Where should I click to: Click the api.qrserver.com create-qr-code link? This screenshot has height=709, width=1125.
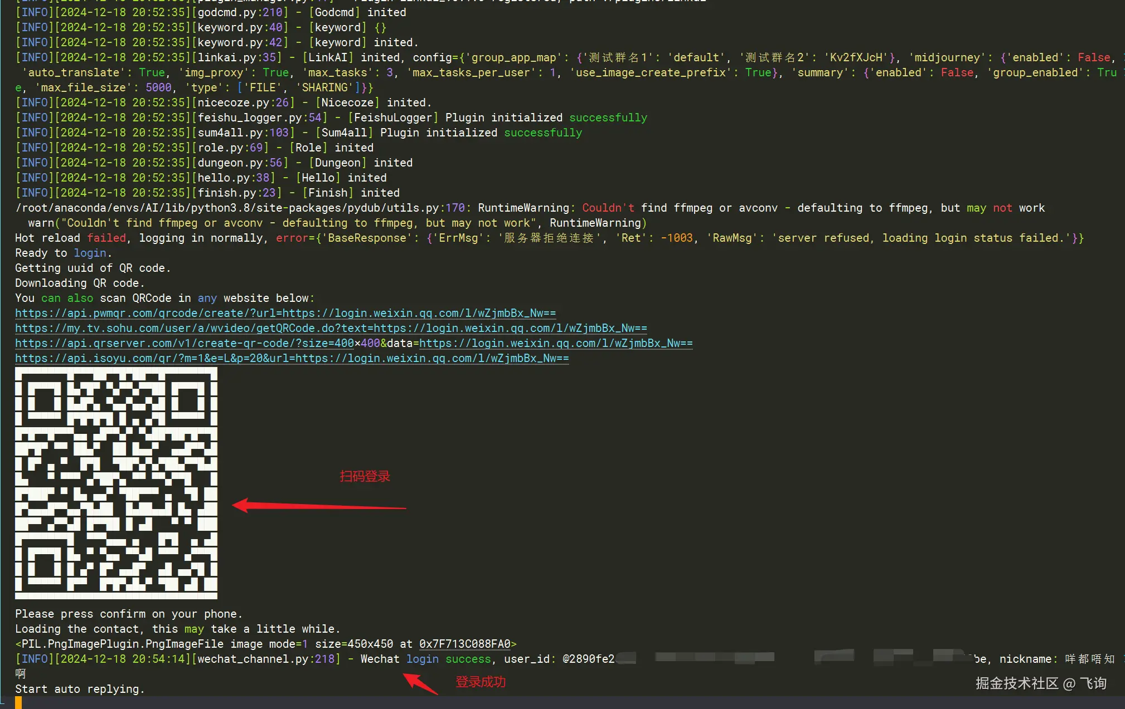point(184,343)
